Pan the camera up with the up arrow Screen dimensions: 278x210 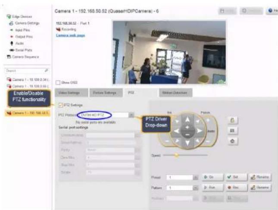pyautogui.click(x=187, y=120)
